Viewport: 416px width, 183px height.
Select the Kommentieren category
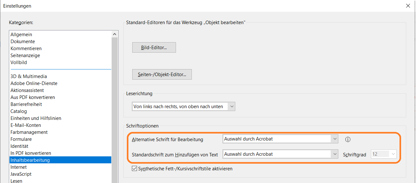point(26,48)
